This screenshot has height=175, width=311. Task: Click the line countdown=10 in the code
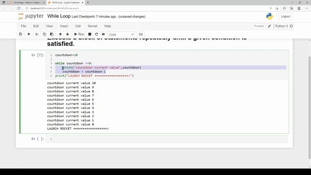67,55
